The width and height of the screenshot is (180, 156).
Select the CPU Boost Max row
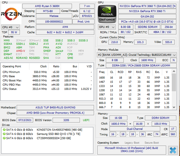(x=47, y=81)
